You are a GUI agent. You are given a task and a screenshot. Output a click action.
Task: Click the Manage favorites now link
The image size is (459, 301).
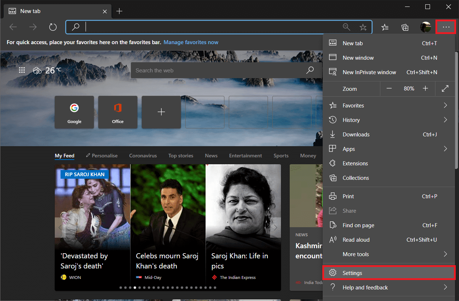point(191,42)
